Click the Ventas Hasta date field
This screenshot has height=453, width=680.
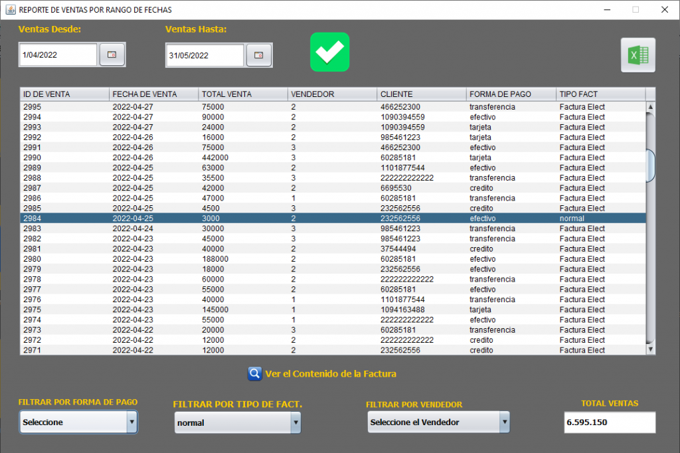205,55
